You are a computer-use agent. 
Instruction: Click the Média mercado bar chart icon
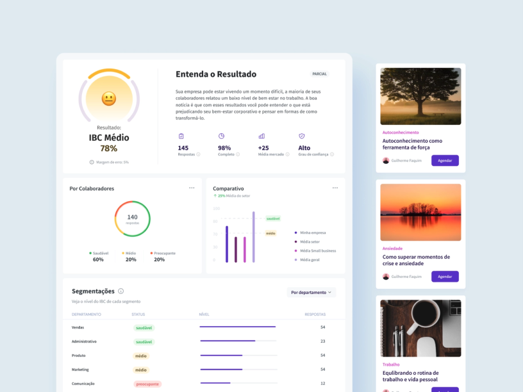[261, 136]
